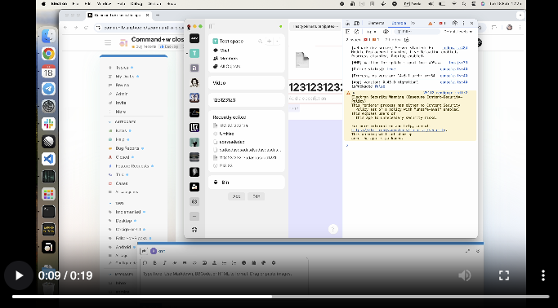Open the small chevron dropdown beside Test space plus
This screenshot has height=308, width=558.
point(278,42)
